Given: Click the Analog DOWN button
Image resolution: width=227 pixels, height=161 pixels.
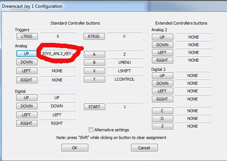Looking at the screenshot, I should coord(27,62).
